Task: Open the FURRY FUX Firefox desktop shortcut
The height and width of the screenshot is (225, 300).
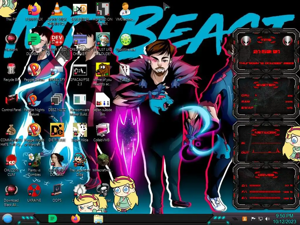Action: click(34, 9)
